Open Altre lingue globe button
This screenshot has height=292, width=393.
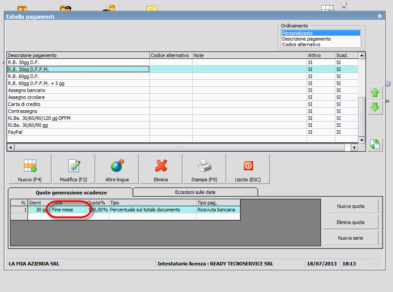pyautogui.click(x=117, y=169)
